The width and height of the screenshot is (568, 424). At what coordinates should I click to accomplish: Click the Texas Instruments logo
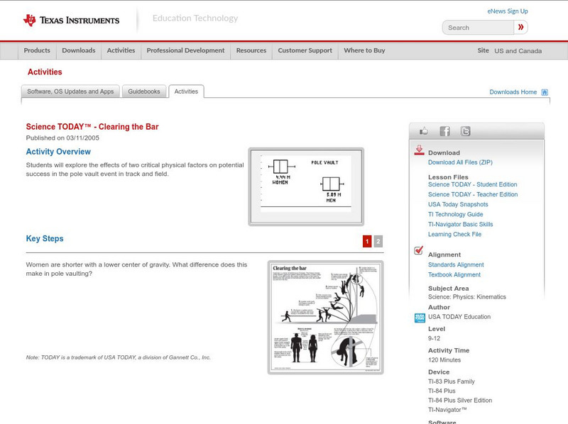[72, 21]
